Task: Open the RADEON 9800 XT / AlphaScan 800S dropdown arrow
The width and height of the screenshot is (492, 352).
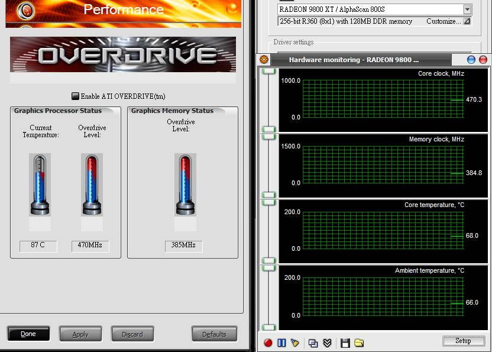Action: click(x=467, y=9)
